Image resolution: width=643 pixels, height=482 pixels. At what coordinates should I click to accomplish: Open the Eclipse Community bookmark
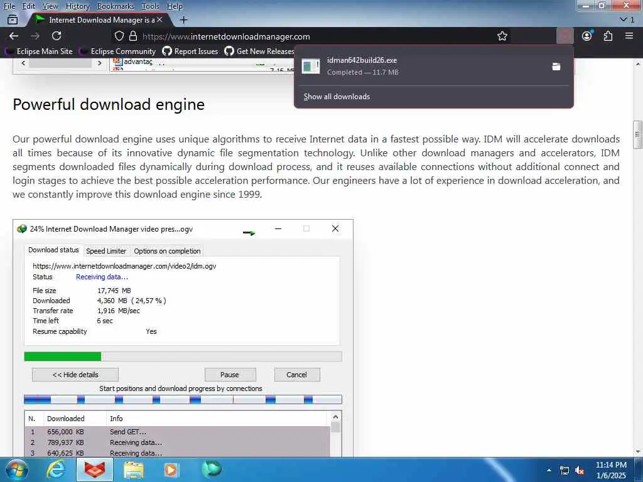pyautogui.click(x=119, y=51)
